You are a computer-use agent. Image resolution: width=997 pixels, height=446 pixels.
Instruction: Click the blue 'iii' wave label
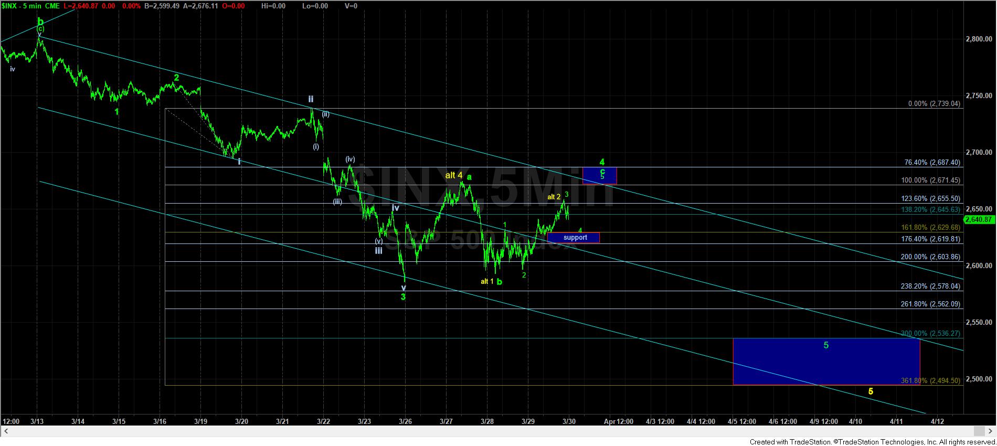click(378, 251)
